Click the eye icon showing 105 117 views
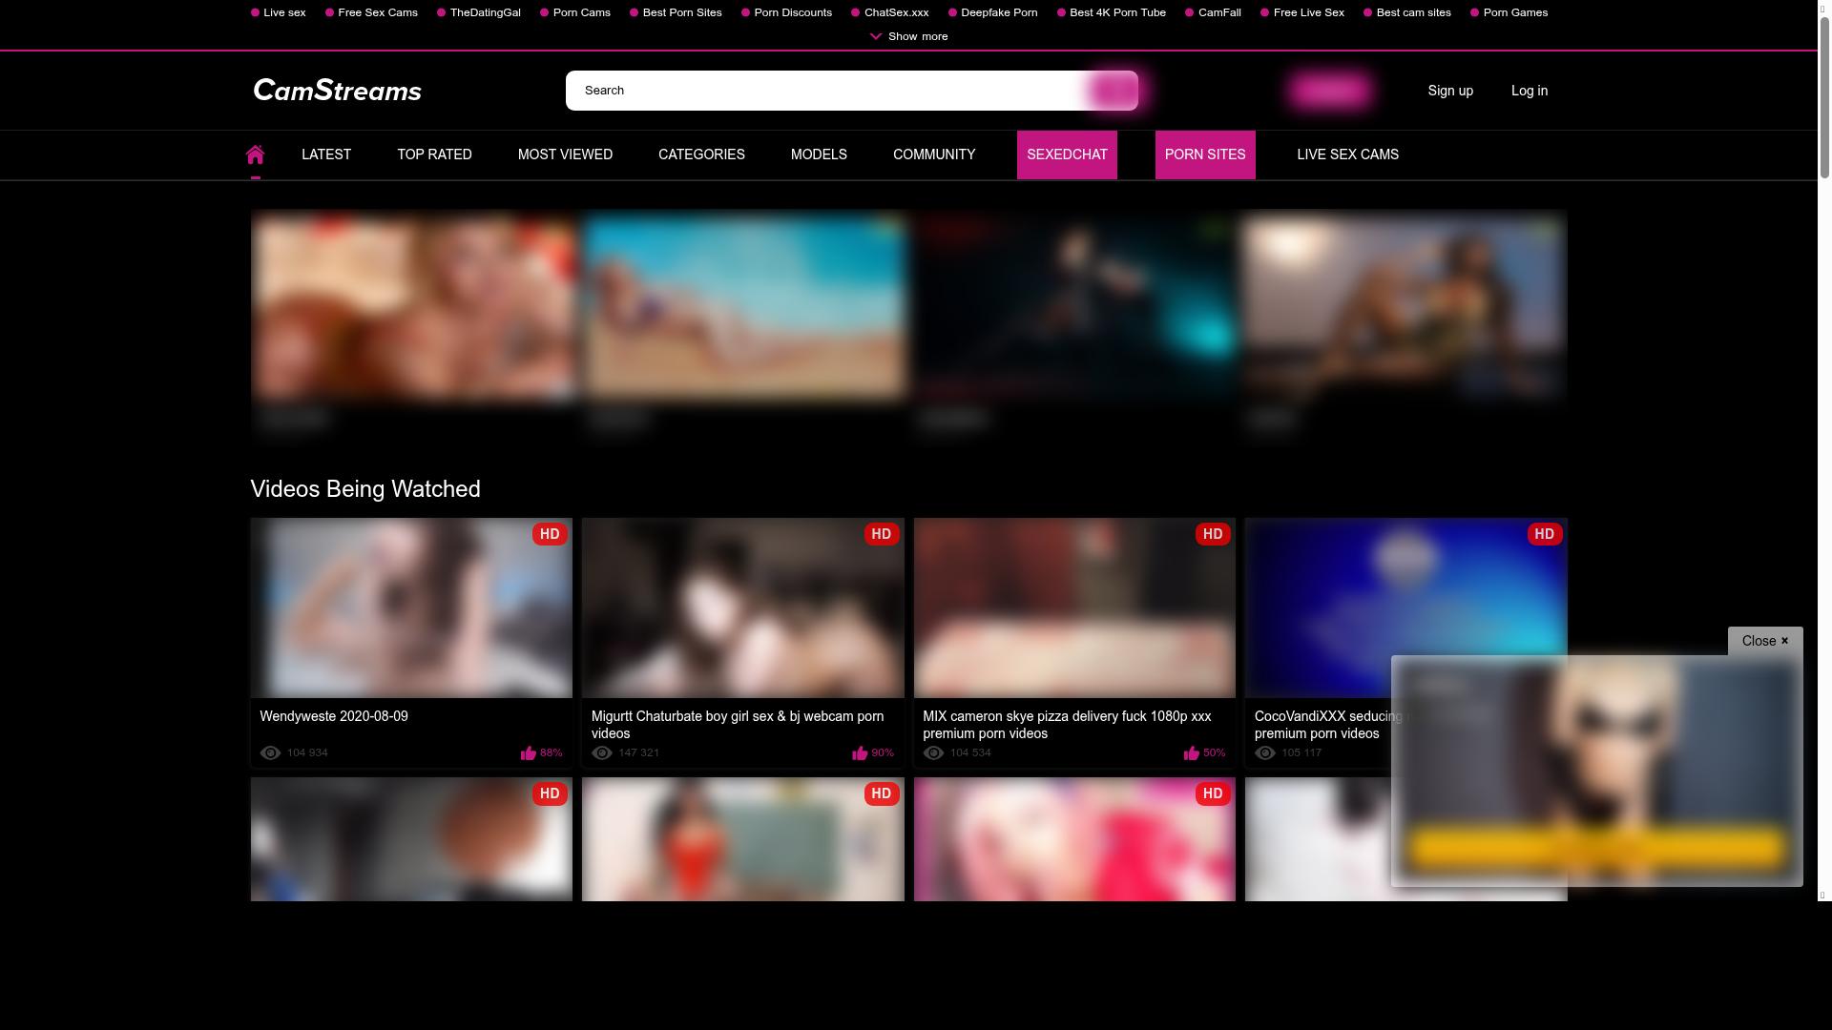This screenshot has height=1030, width=1832. [1265, 752]
